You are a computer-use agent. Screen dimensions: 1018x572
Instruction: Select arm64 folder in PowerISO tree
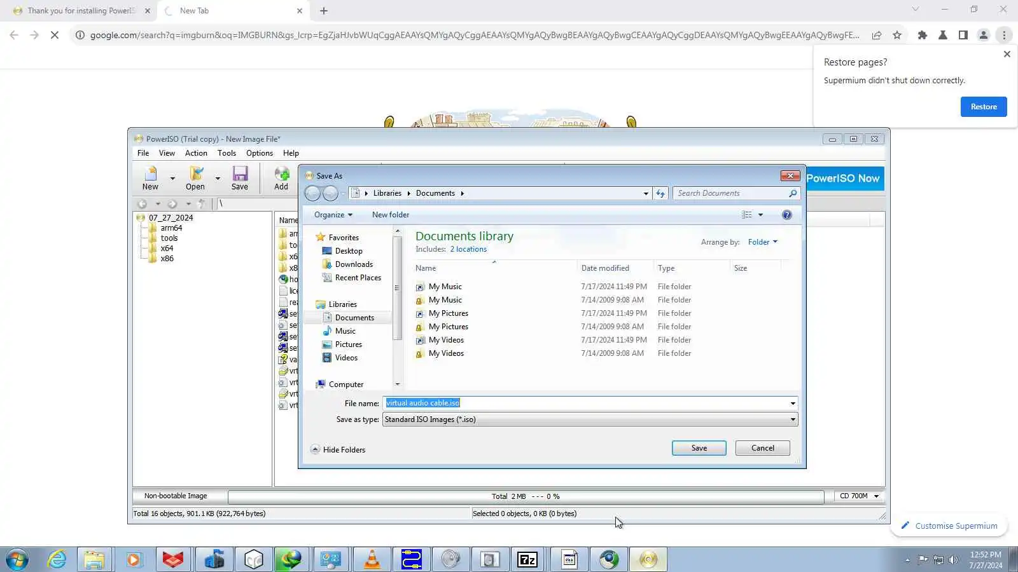[171, 228]
